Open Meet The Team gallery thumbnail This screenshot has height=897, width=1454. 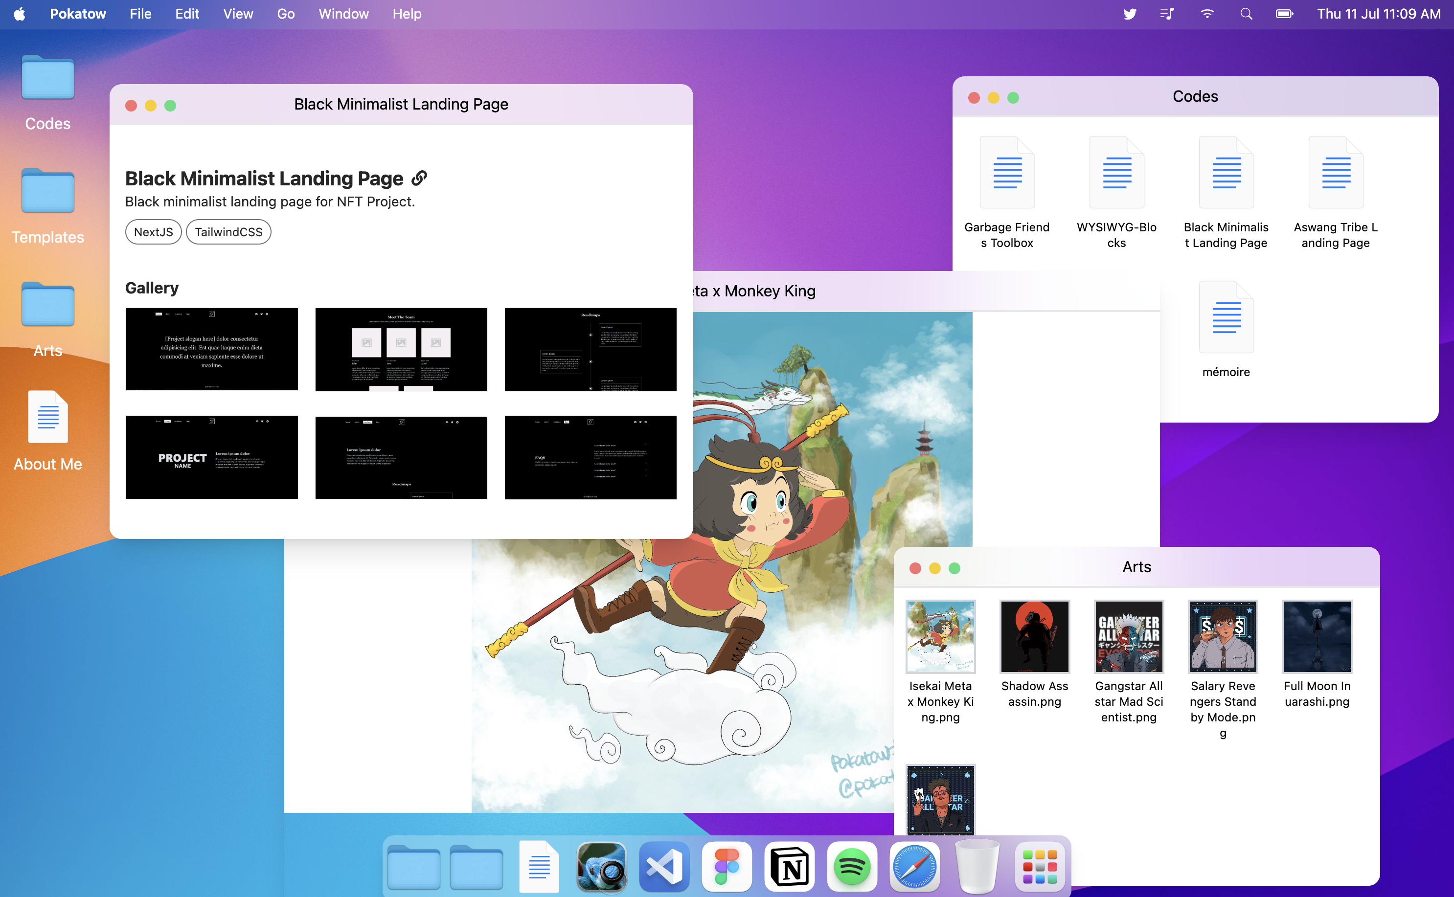pyautogui.click(x=401, y=349)
